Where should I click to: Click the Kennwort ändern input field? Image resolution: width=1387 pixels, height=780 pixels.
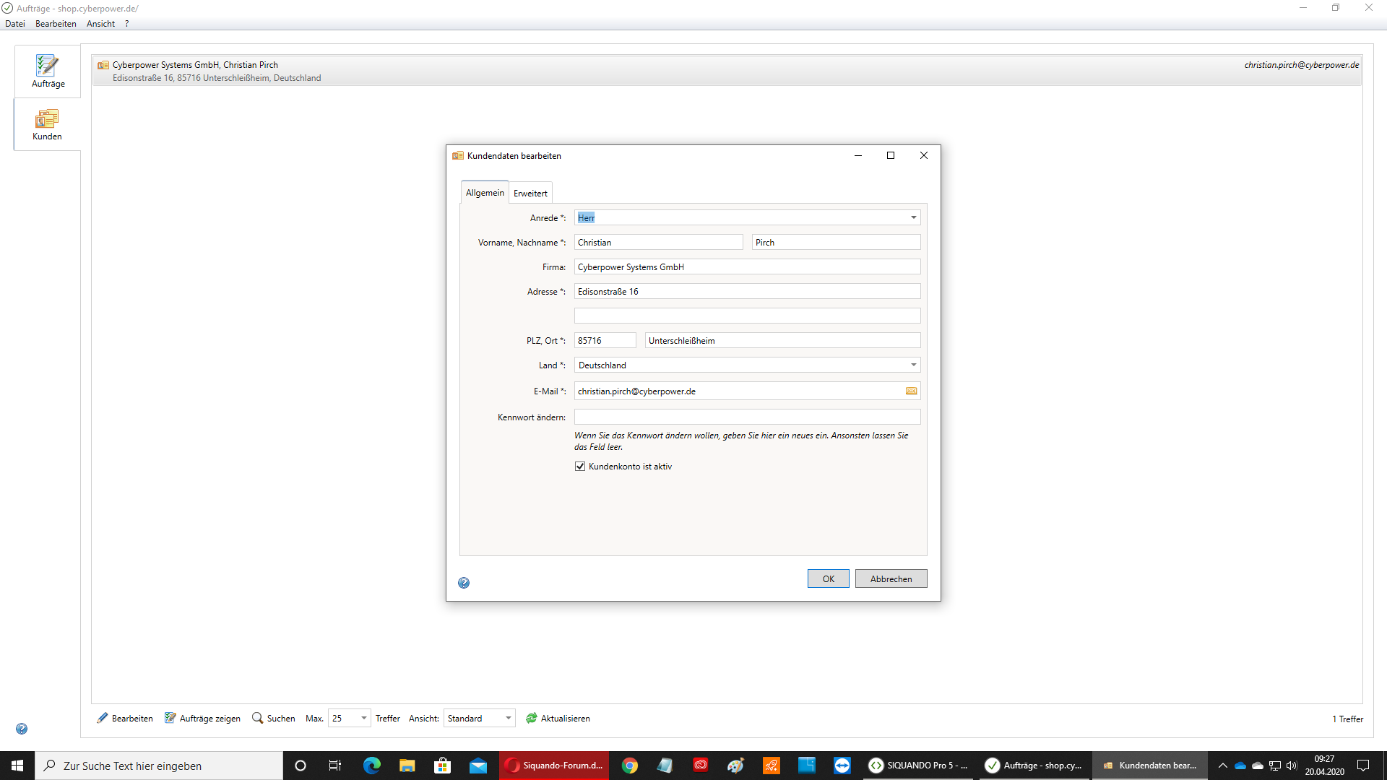(747, 417)
